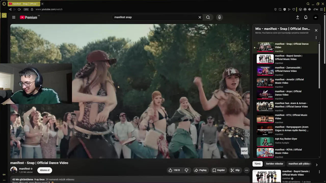
Task: Start voice search with microphone icon
Action: tap(220, 17)
